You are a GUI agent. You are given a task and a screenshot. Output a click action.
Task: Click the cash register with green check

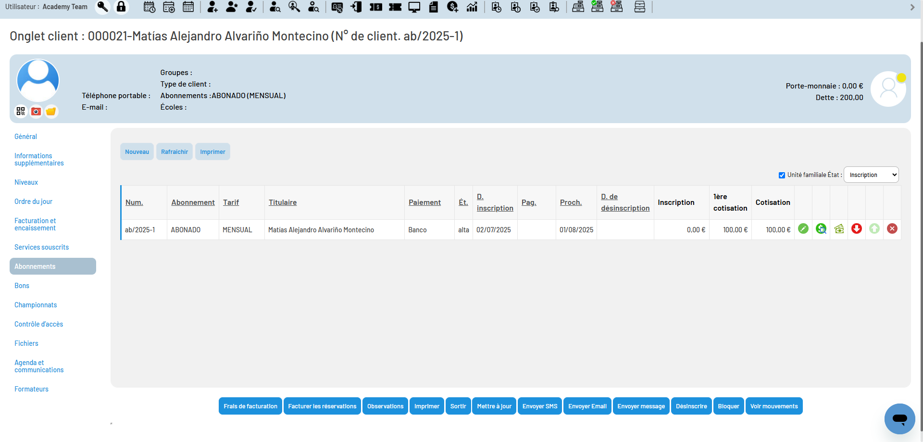click(597, 7)
